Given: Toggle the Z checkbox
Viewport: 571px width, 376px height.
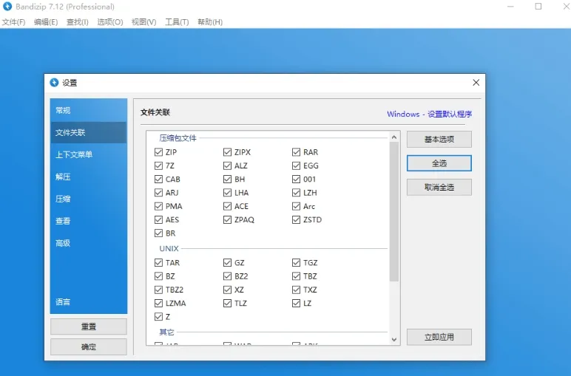Looking at the screenshot, I should (x=158, y=316).
